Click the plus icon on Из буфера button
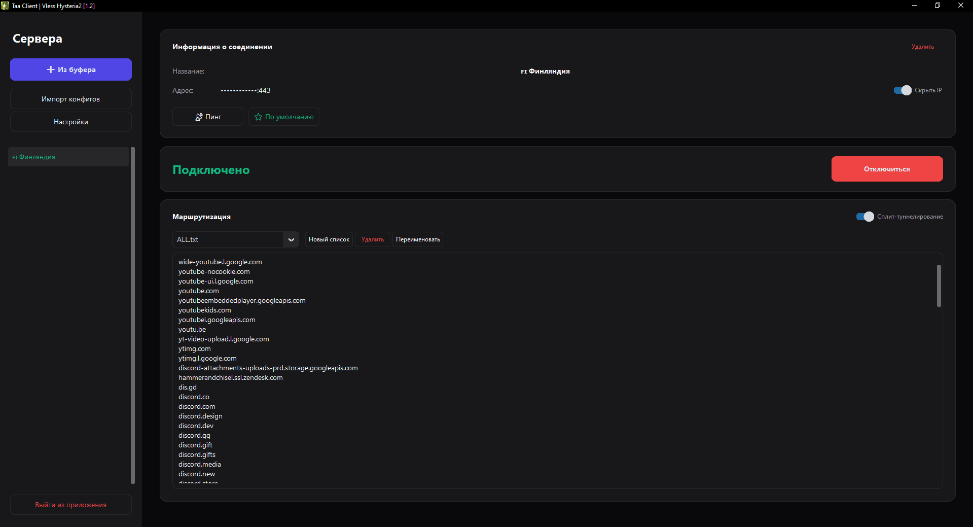Image resolution: width=973 pixels, height=527 pixels. pos(50,69)
